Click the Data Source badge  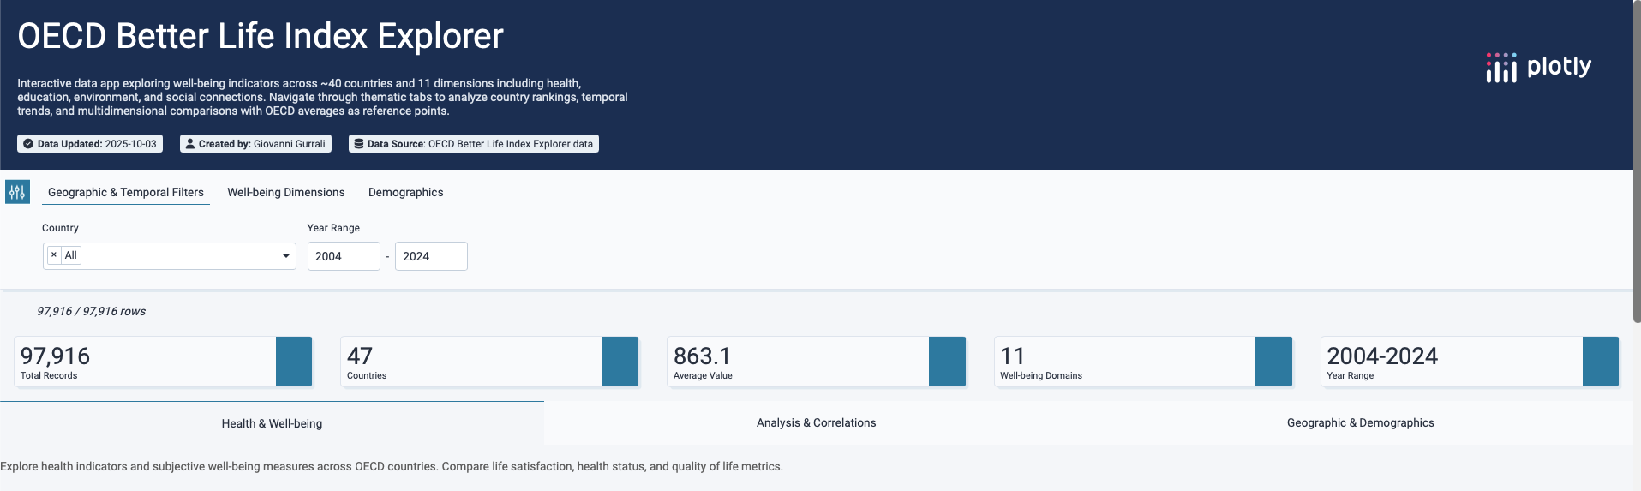pyautogui.click(x=474, y=144)
